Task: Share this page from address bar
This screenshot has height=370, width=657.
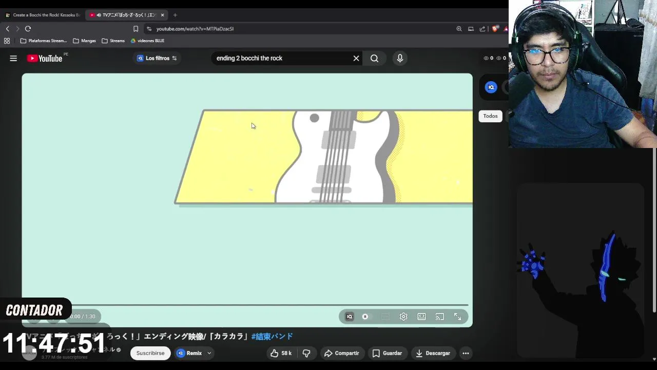Action: pyautogui.click(x=482, y=29)
